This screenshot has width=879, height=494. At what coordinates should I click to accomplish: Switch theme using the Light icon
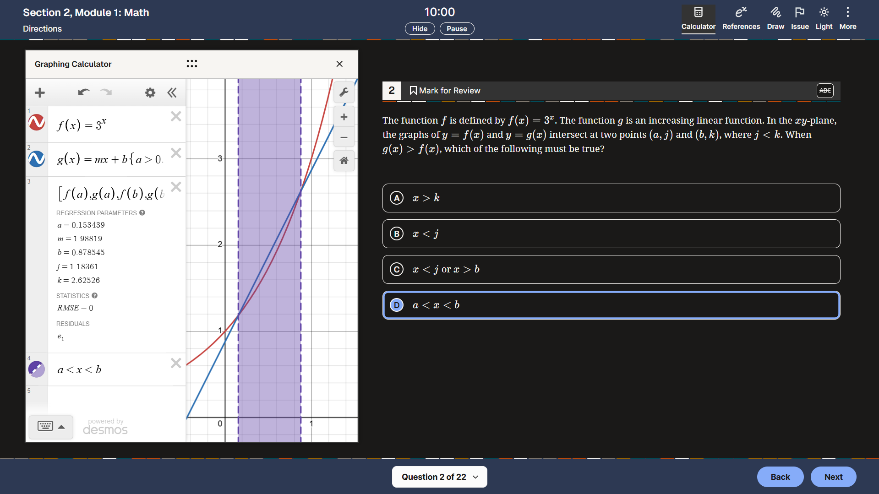(824, 18)
